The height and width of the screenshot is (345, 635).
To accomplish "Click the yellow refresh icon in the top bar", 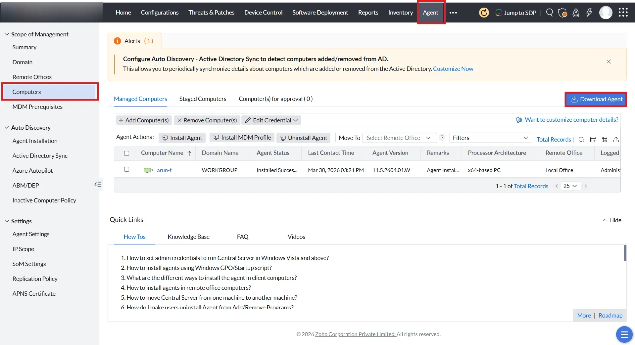I will coord(484,13).
